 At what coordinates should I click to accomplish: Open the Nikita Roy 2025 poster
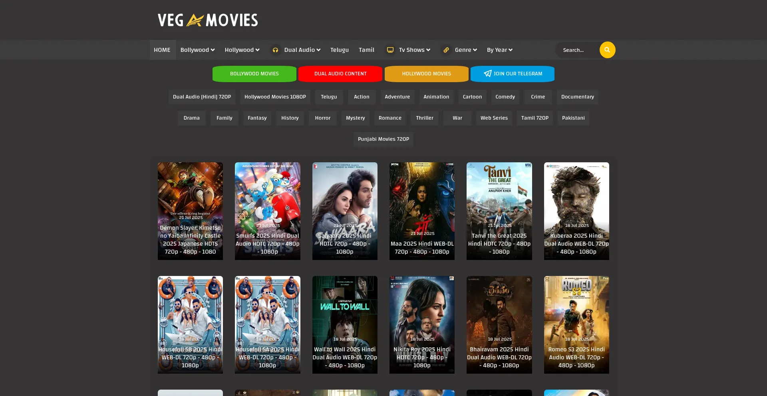422,325
